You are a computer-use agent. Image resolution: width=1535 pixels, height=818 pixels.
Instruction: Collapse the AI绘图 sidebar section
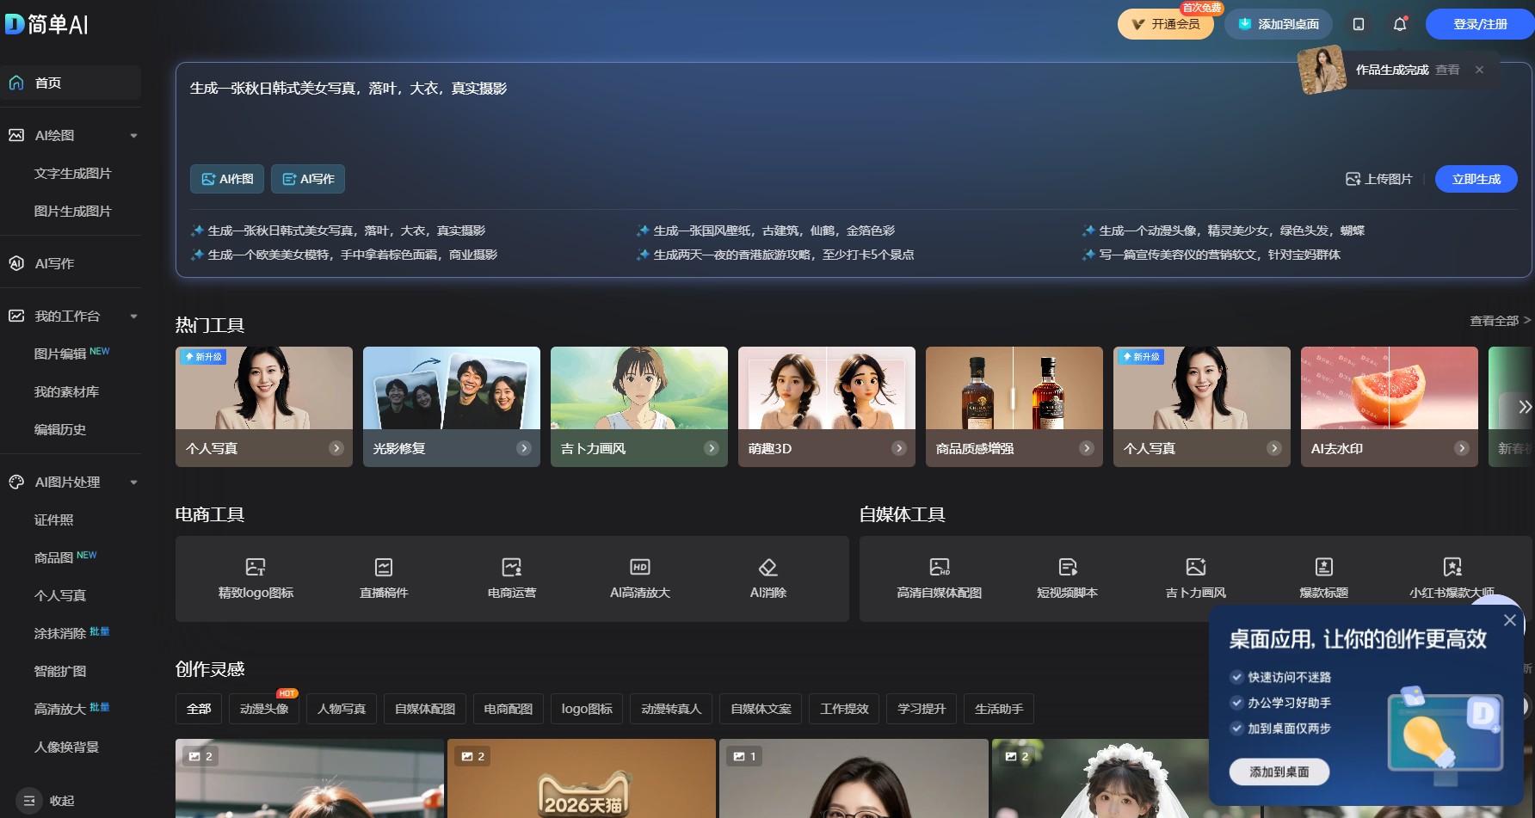coord(133,135)
